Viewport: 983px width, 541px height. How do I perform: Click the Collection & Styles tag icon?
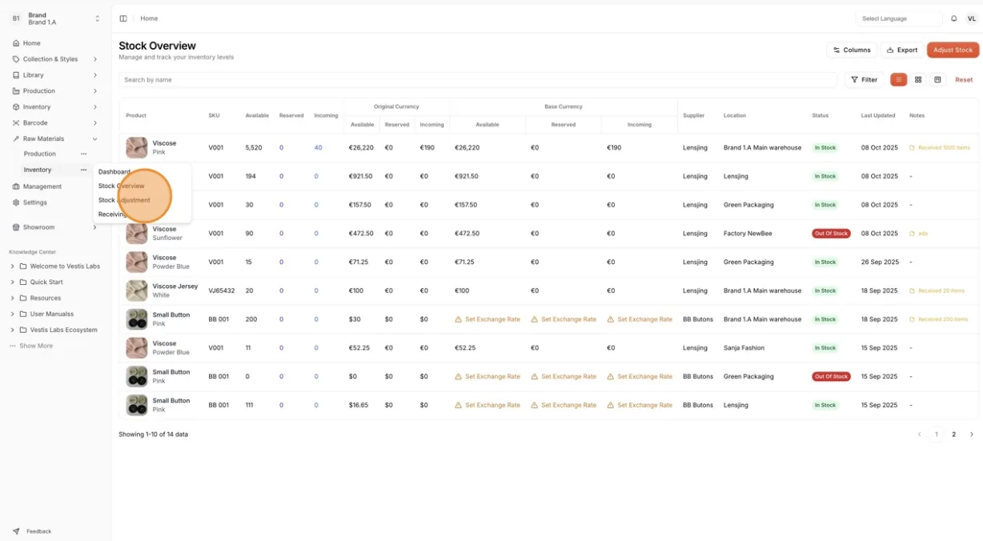[16, 59]
